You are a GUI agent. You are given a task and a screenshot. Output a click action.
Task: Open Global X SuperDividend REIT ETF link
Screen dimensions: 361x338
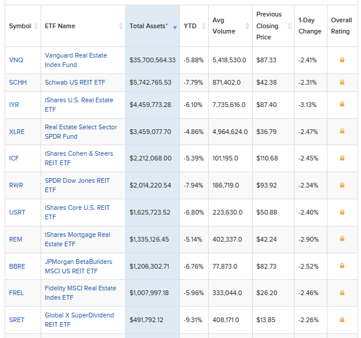coord(79,320)
